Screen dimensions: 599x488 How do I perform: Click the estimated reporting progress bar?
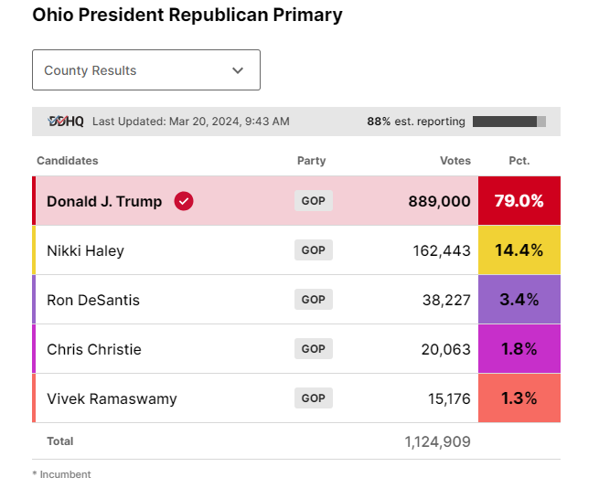508,122
